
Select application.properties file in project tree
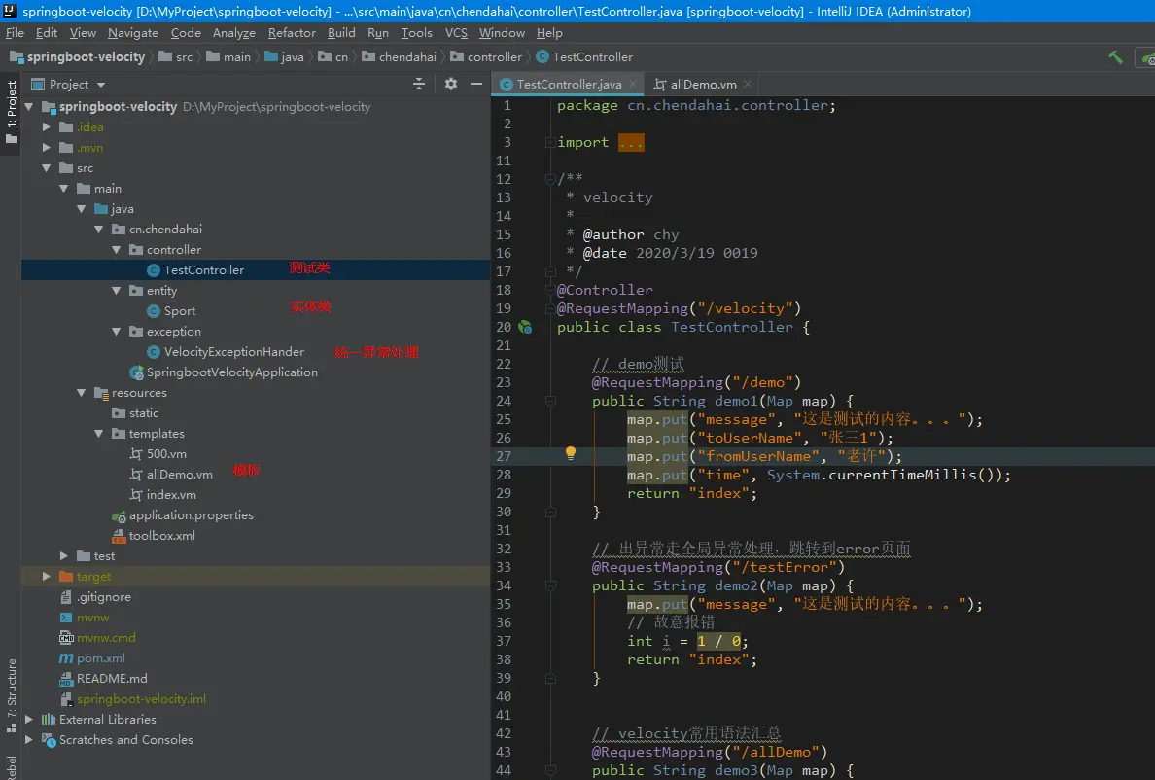pyautogui.click(x=191, y=515)
